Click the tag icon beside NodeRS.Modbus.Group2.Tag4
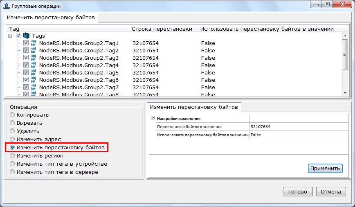The image size is (355, 207). 34,65
